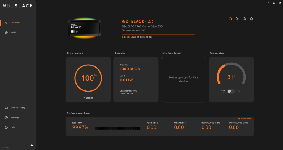The width and height of the screenshot is (283, 150).
Task: Click the Normal health status label
Action: (88, 98)
